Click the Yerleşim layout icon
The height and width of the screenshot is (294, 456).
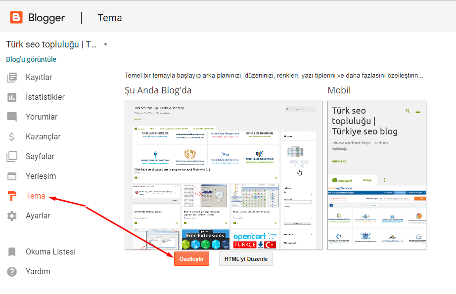pos(12,176)
